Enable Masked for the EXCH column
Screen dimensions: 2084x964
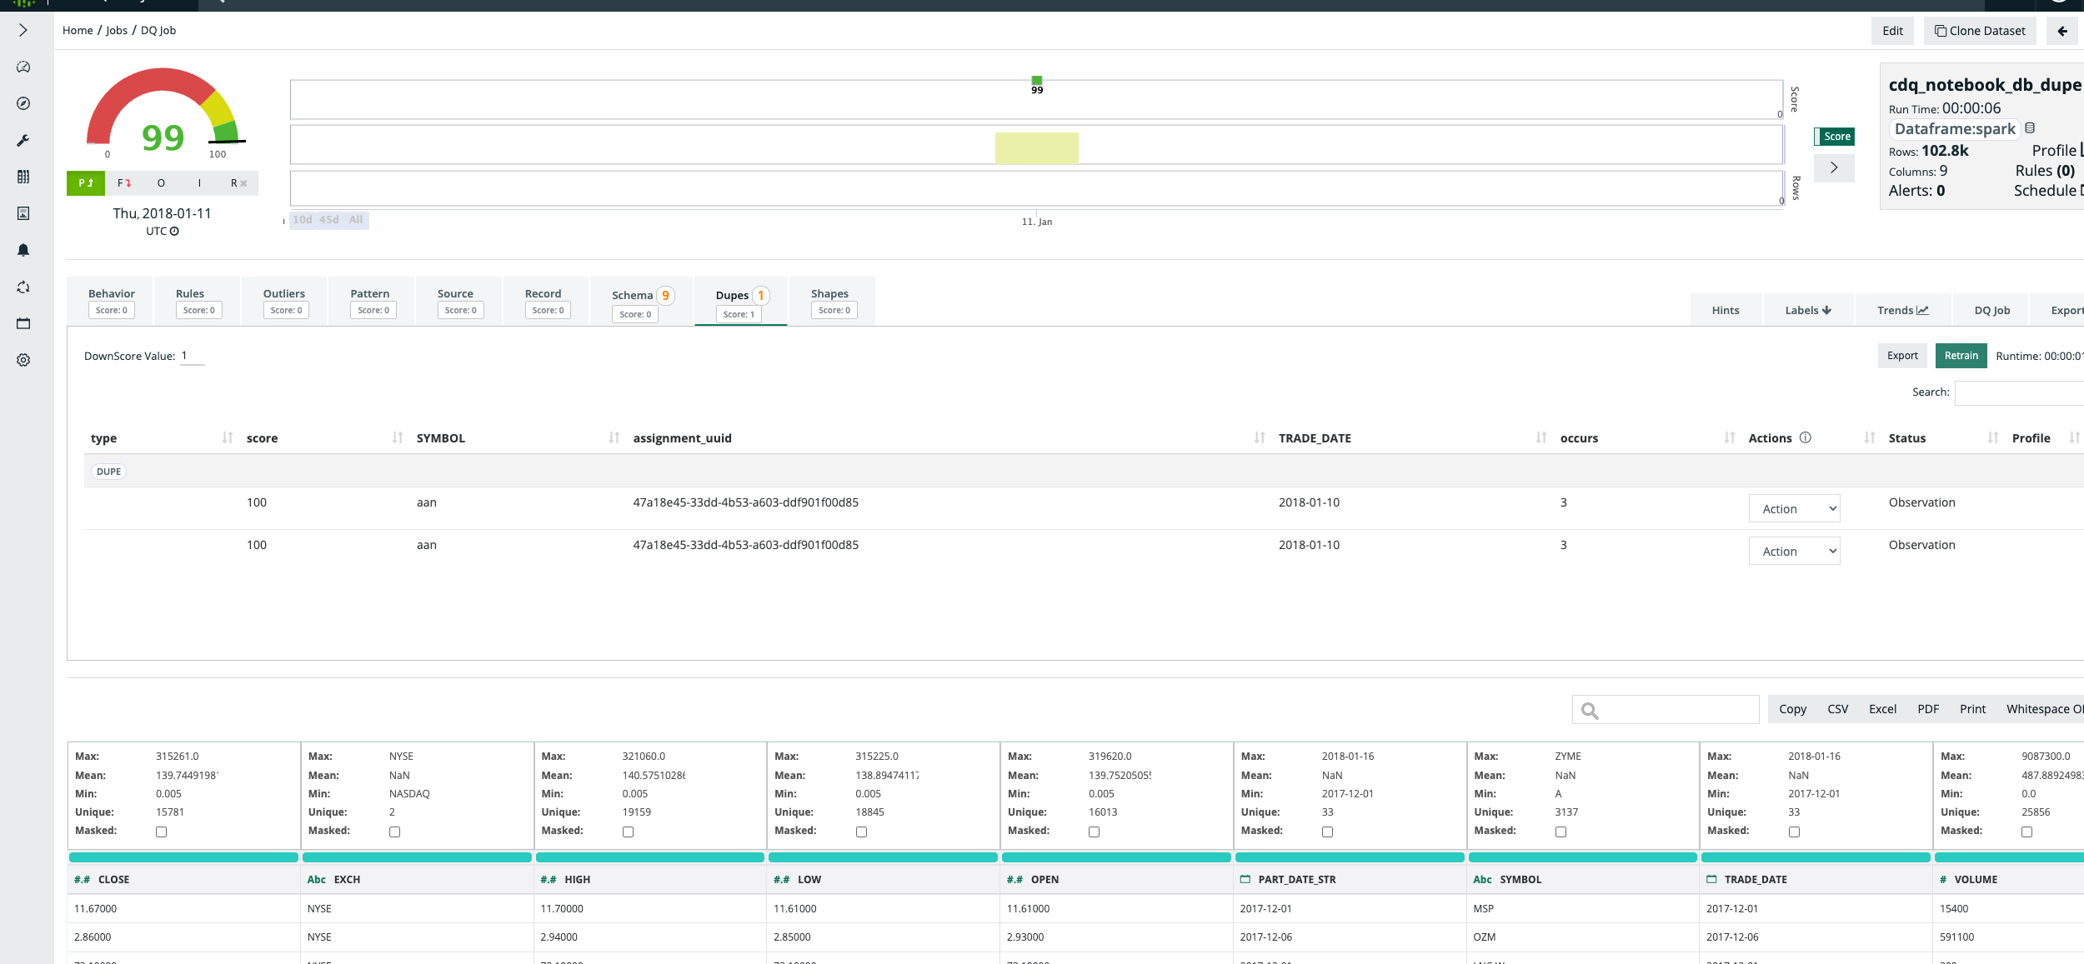[393, 831]
